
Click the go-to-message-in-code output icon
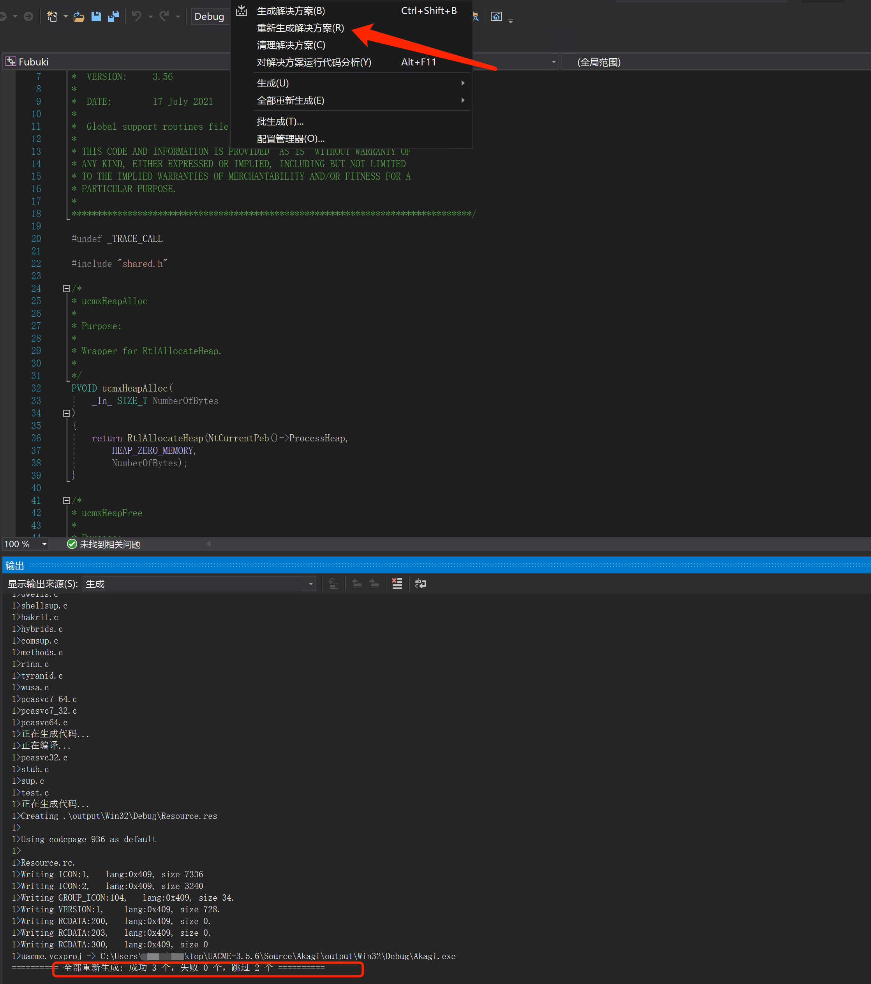tap(334, 584)
